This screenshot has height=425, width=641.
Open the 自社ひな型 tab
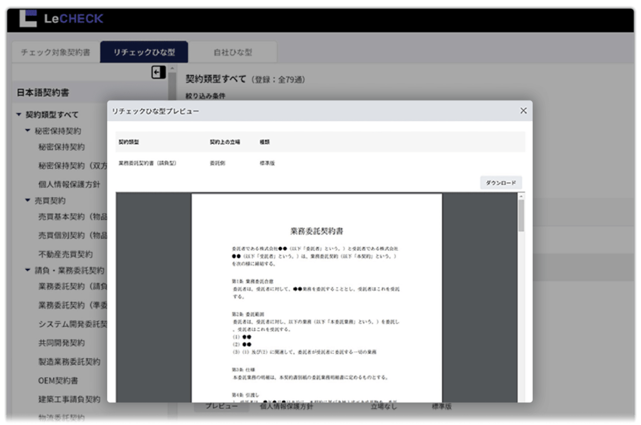[232, 53]
